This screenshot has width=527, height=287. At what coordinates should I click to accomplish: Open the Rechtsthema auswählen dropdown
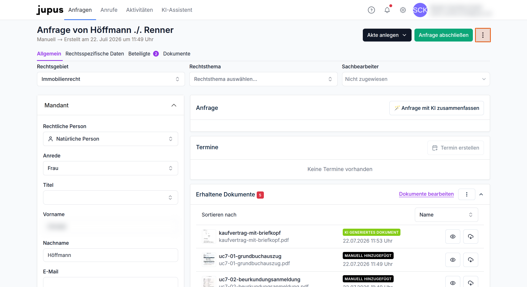pos(263,79)
